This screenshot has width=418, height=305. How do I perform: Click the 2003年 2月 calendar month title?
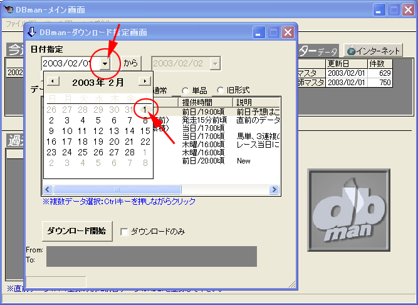pyautogui.click(x=98, y=82)
